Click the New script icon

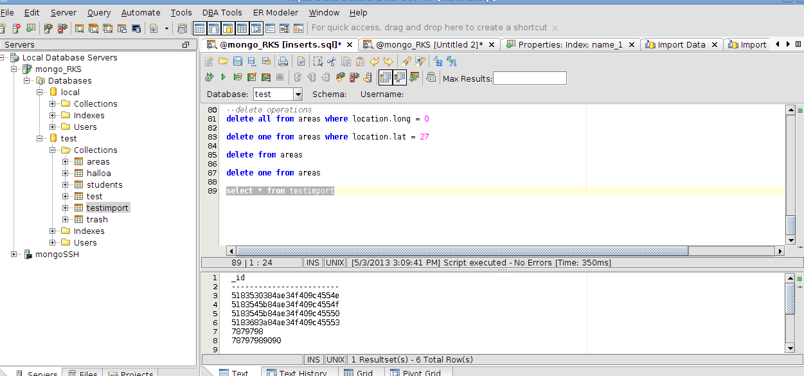[209, 62]
